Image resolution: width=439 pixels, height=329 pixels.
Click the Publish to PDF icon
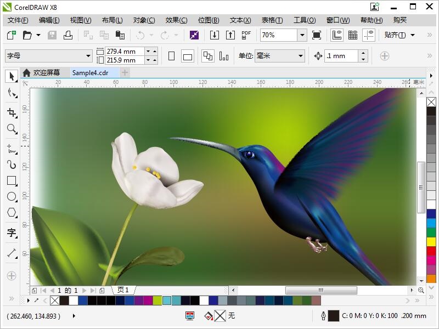coord(246,35)
